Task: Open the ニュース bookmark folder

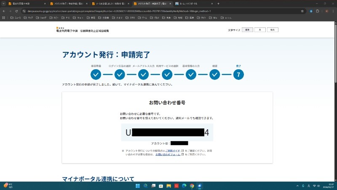Action: pyautogui.click(x=16, y=18)
